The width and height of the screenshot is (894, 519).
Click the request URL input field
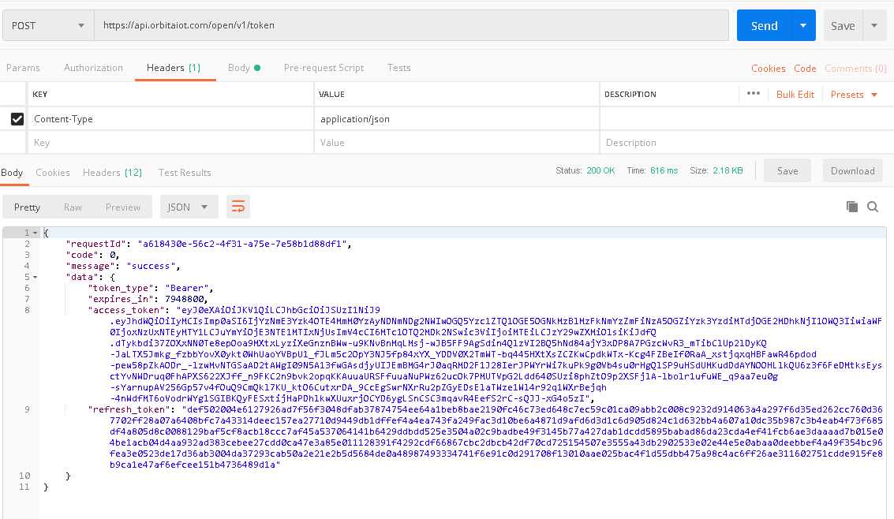(x=410, y=25)
